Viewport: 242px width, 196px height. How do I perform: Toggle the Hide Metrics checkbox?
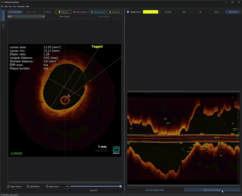coord(28,186)
